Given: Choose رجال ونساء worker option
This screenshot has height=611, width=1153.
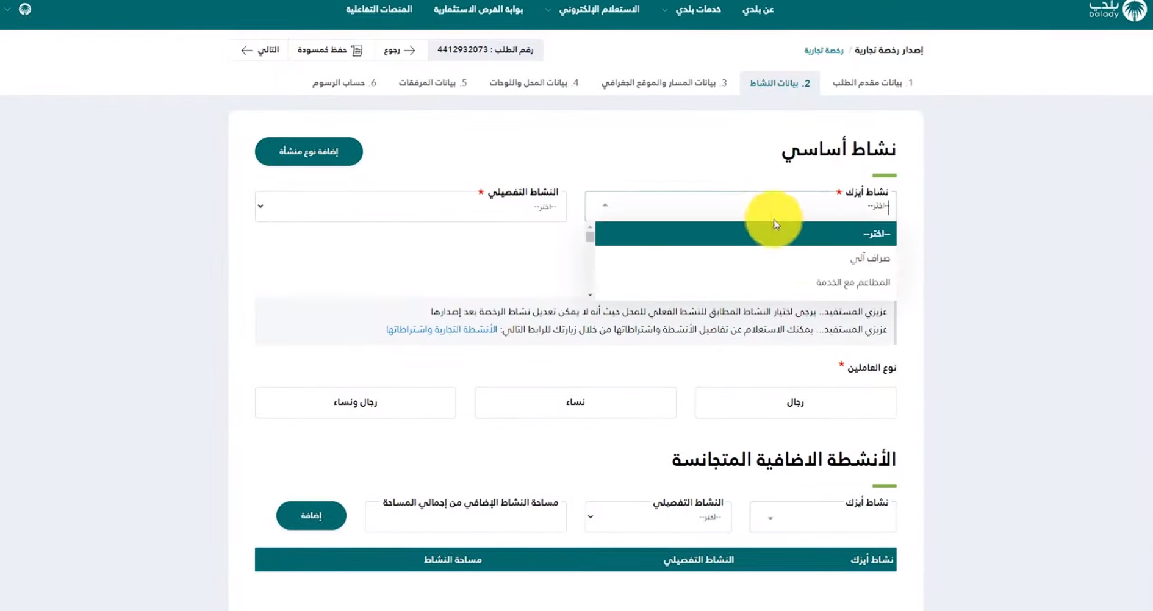Looking at the screenshot, I should pyautogui.click(x=355, y=402).
